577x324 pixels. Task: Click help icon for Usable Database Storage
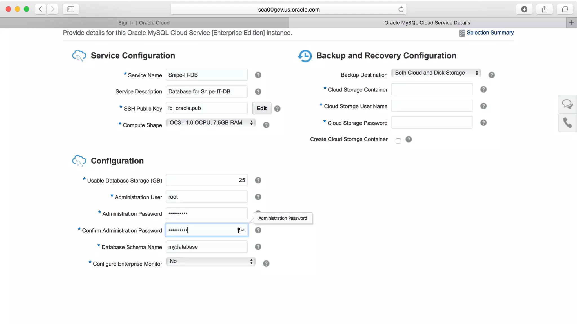(x=258, y=180)
